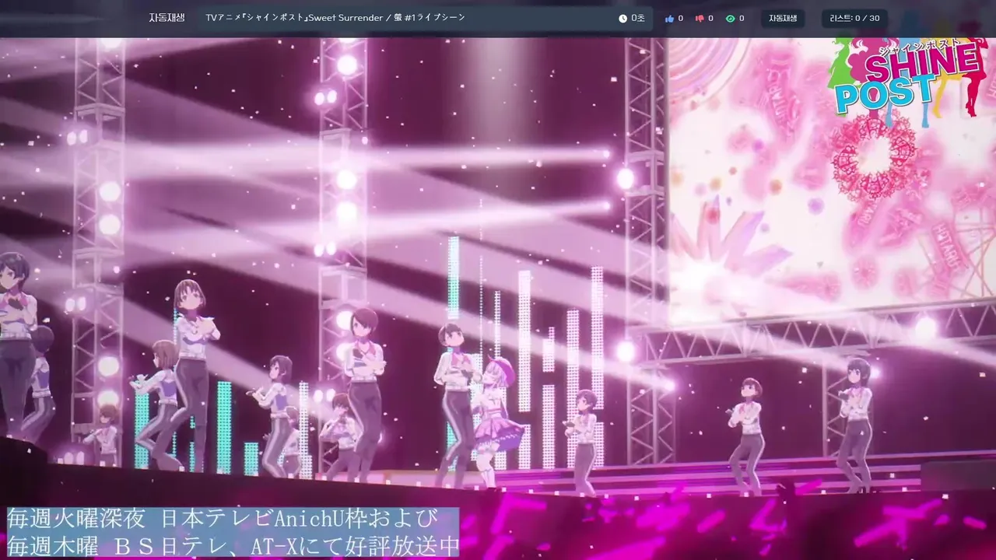This screenshot has width=996, height=560.
Task: Click the video playback area
Action: click(498, 299)
